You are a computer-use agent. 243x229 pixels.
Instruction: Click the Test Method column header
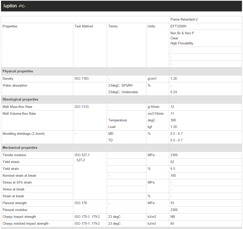[84, 26]
